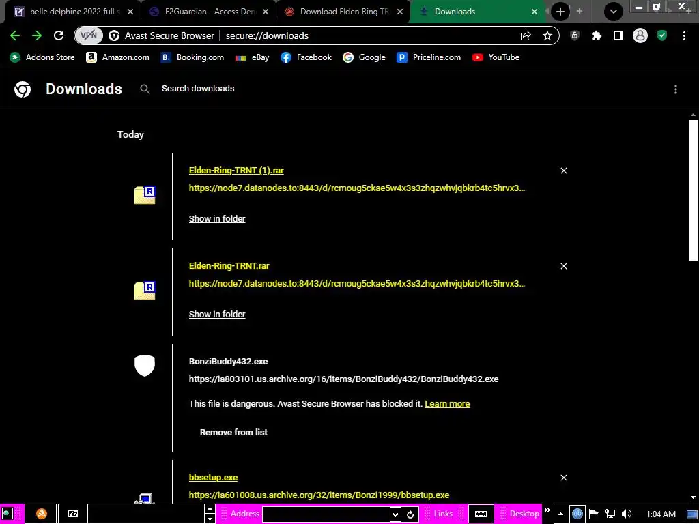The image size is (699, 524).
Task: Open the Google bookmark
Action: point(364,57)
